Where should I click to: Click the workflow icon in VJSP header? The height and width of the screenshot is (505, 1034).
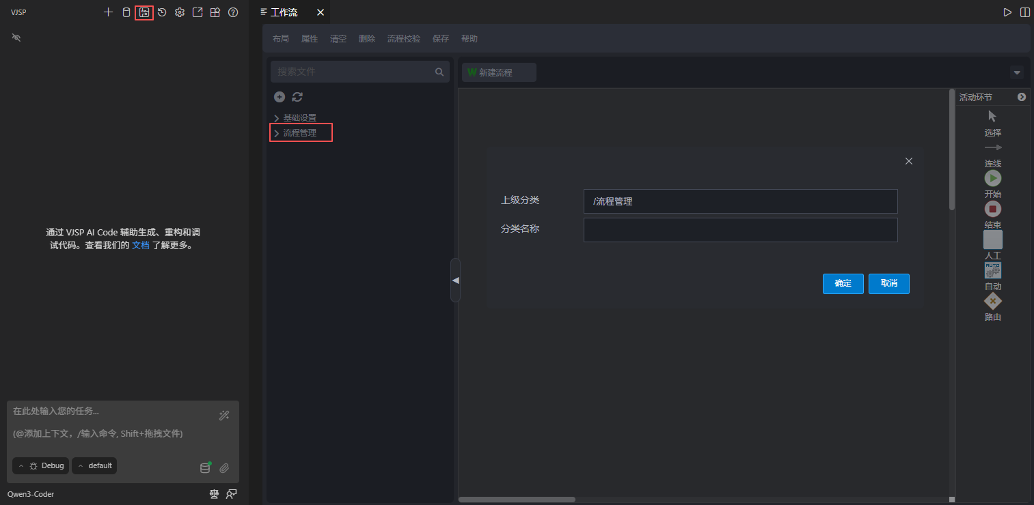click(144, 12)
